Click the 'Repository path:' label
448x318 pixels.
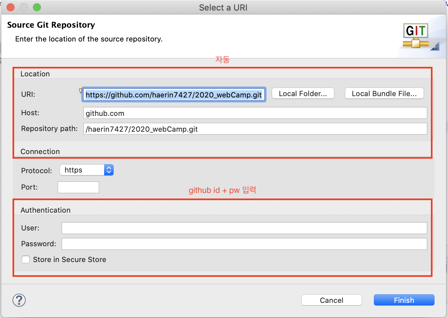(x=49, y=128)
